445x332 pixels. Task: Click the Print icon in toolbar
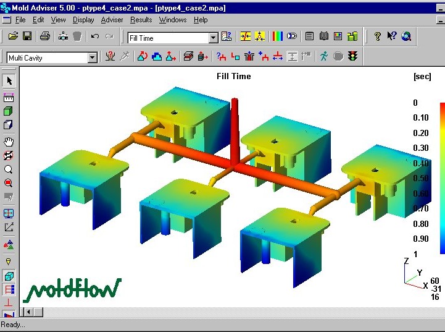[45, 36]
